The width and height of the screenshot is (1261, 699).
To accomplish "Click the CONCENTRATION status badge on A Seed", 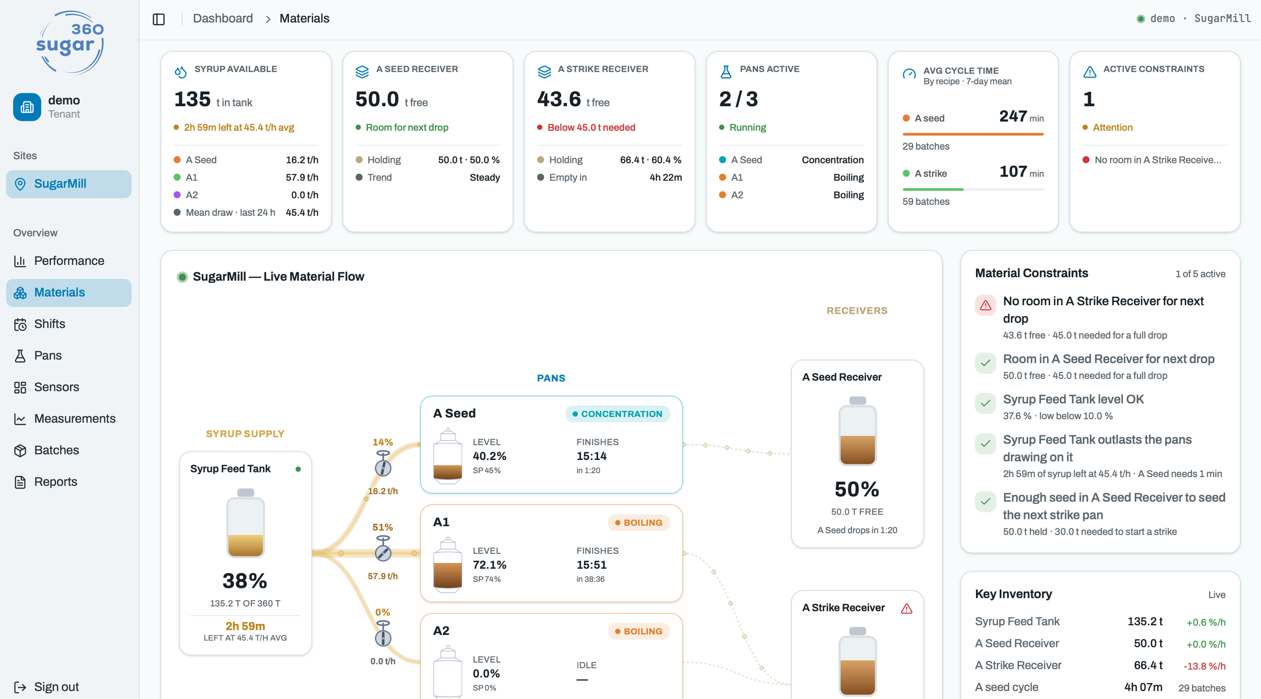I will pos(617,414).
